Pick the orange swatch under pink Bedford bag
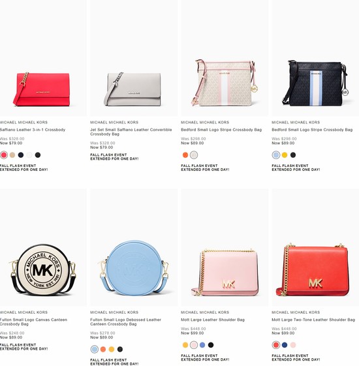 [x=185, y=155]
